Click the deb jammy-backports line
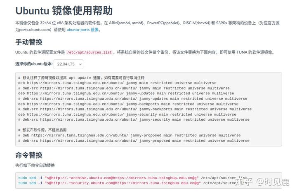 click(x=128, y=104)
